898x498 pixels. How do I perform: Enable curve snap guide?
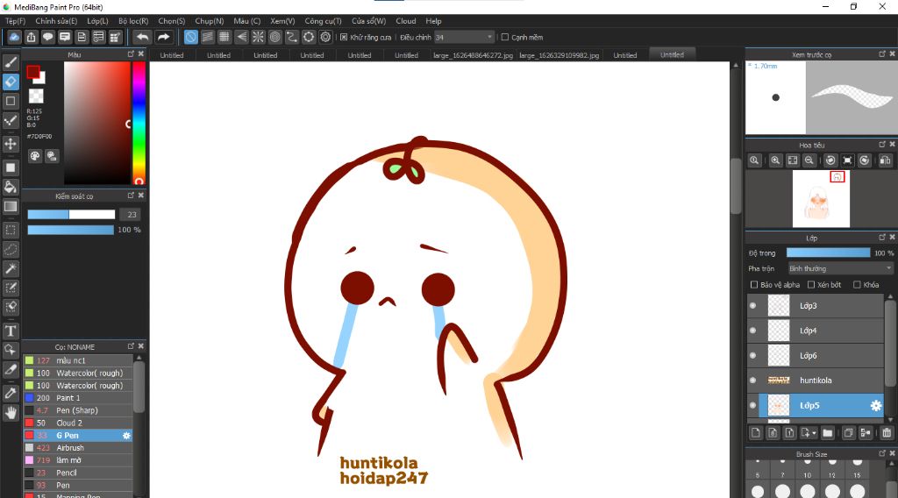pyautogui.click(x=292, y=37)
